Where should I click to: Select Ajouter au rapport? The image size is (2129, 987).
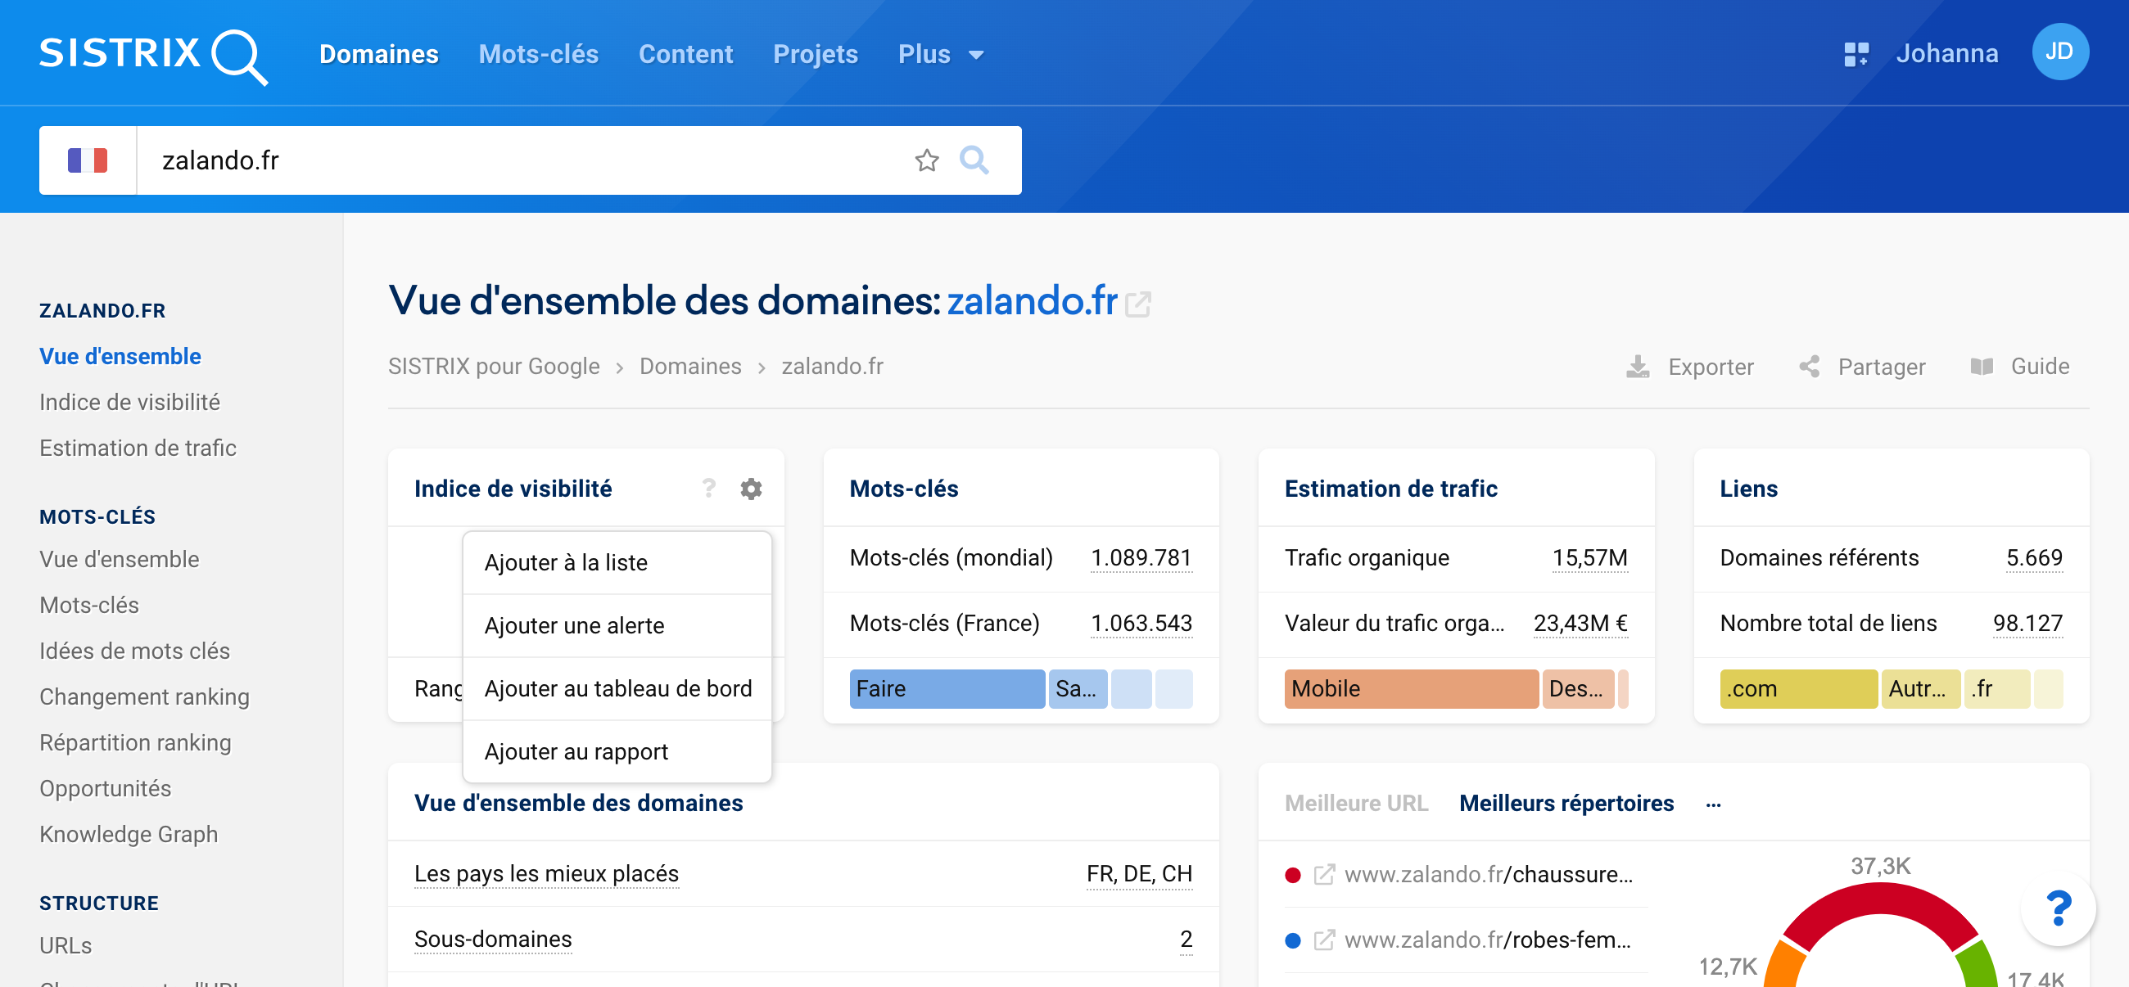617,751
